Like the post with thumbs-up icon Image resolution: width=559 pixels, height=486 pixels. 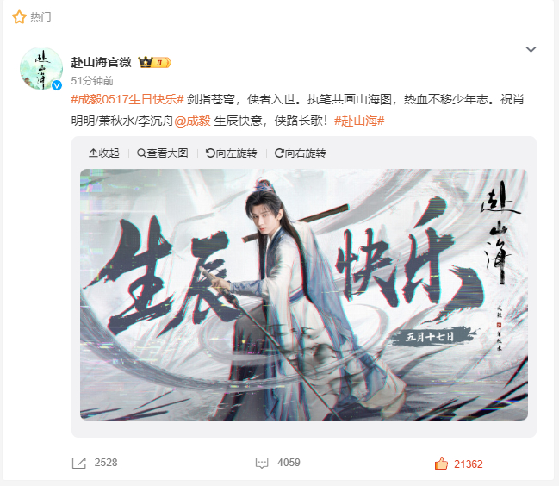tap(441, 464)
